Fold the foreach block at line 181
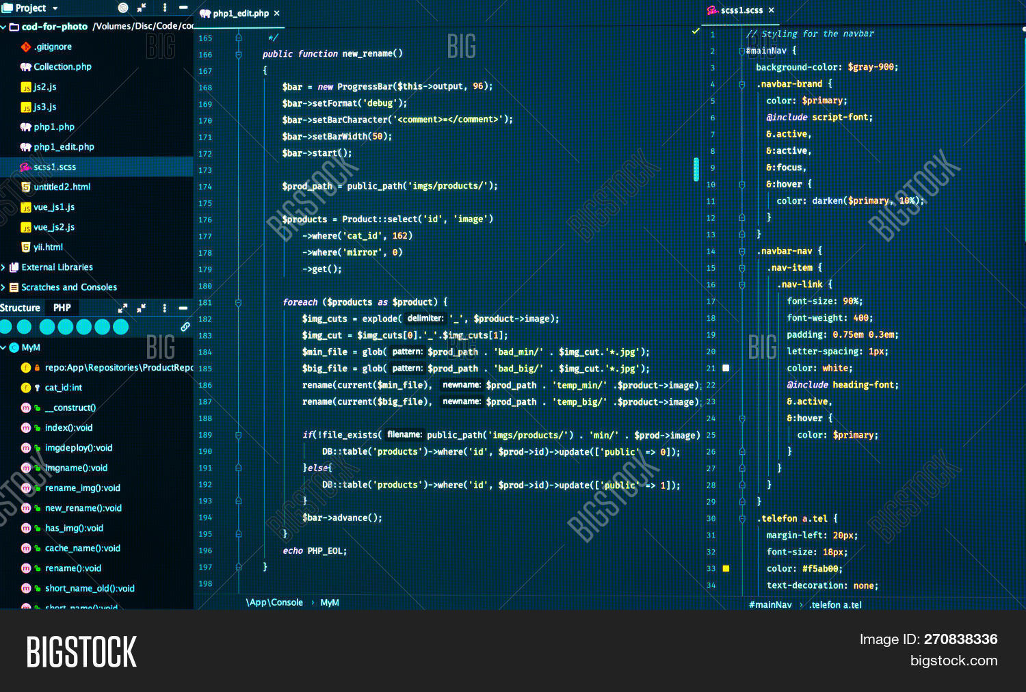 point(239,302)
